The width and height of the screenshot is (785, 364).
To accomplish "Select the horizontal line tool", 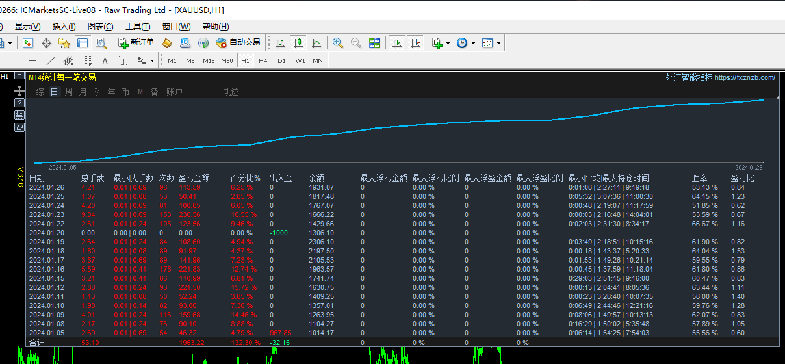I will click(x=32, y=60).
